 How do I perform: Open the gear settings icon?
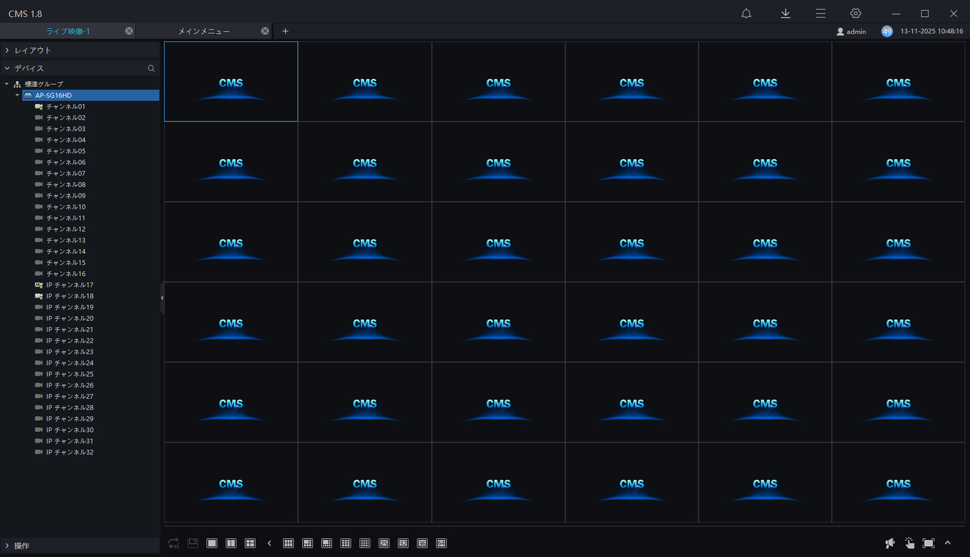pos(856,14)
